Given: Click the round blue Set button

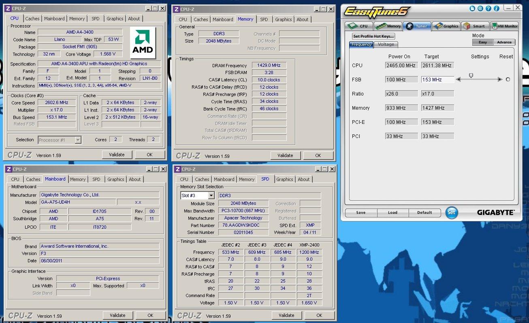Looking at the screenshot, I should point(452,212).
